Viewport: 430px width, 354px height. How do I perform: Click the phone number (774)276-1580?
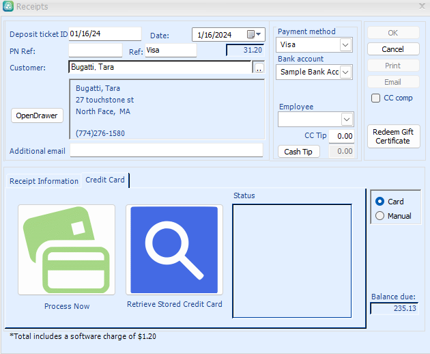click(100, 133)
